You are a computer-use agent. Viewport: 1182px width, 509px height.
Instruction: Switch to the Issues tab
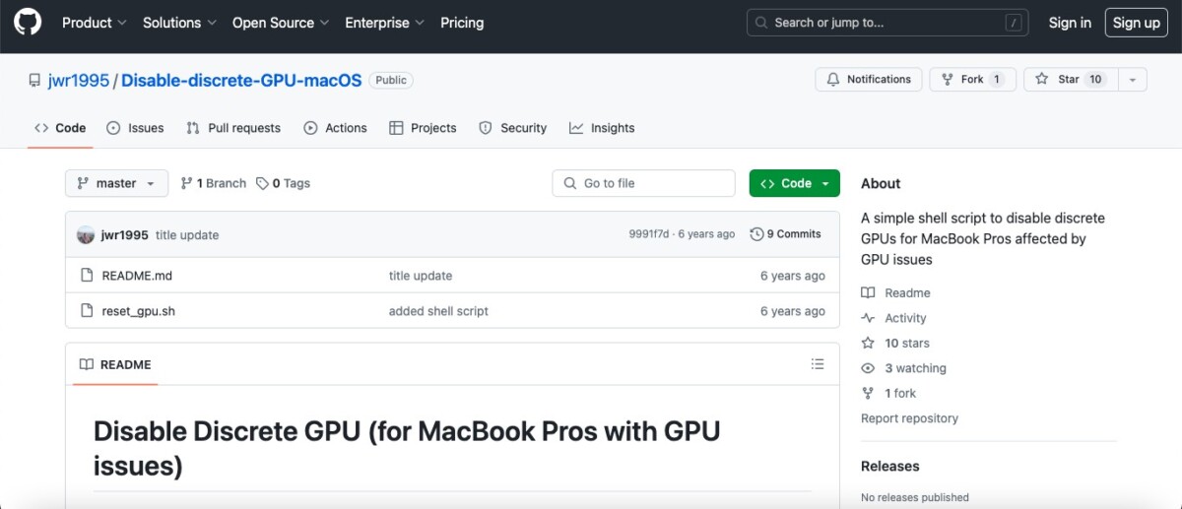click(x=135, y=128)
